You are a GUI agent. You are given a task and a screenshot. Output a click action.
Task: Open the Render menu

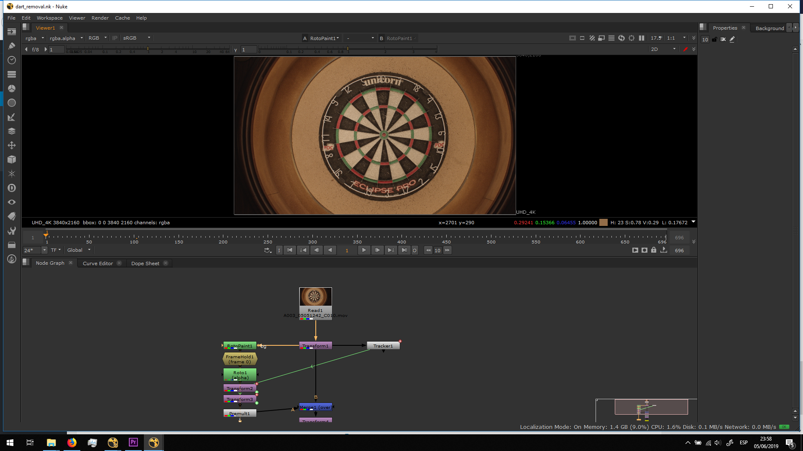click(x=100, y=18)
